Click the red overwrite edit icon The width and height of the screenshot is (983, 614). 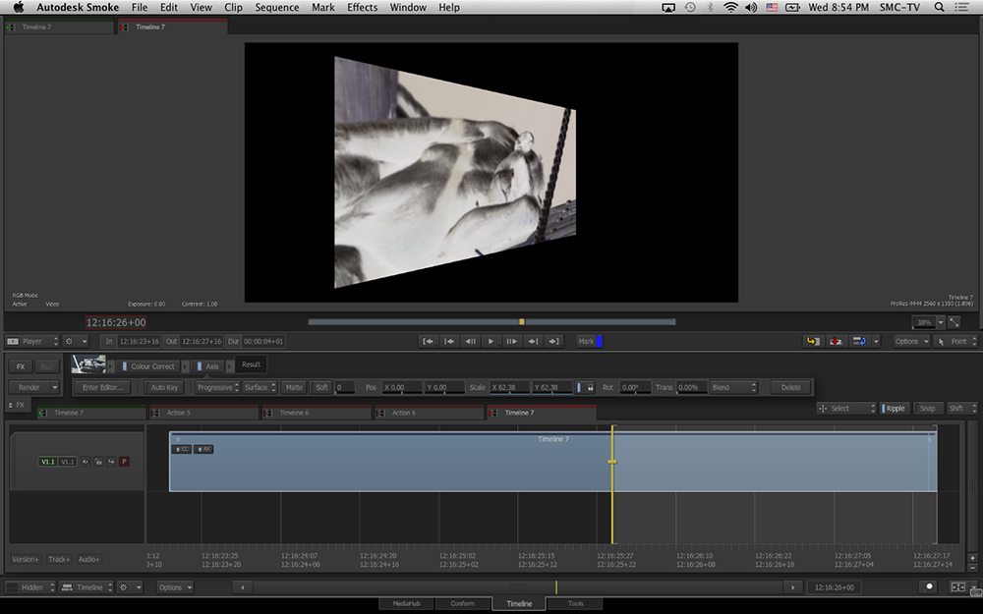836,341
